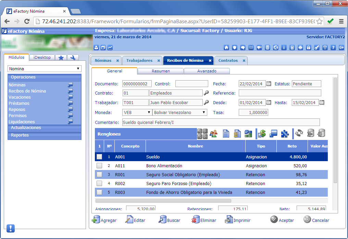Image resolution: width=348 pixels, height=239 pixels.
Task: Click the Agregar button
Action: click(104, 220)
